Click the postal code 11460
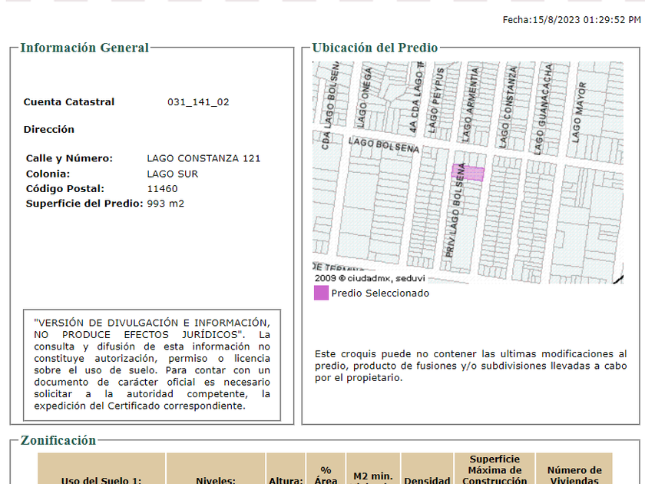The width and height of the screenshot is (645, 484). point(162,189)
